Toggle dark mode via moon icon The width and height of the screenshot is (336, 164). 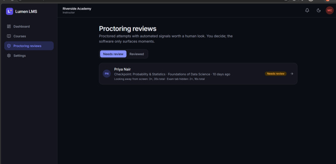pyautogui.click(x=318, y=10)
